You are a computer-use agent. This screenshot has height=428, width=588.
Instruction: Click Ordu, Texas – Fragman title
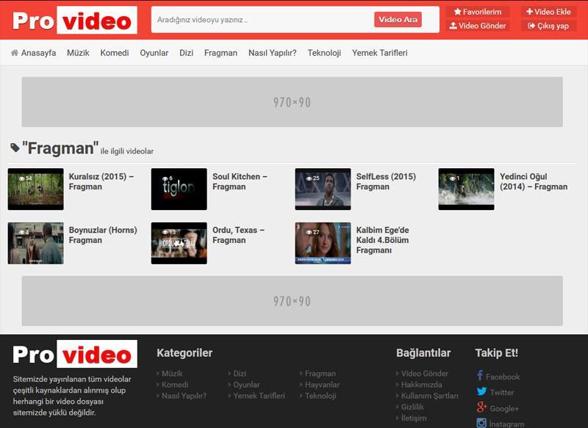(x=238, y=235)
